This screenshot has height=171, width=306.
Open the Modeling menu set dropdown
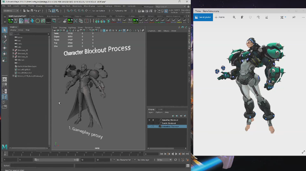[x=11, y=11]
